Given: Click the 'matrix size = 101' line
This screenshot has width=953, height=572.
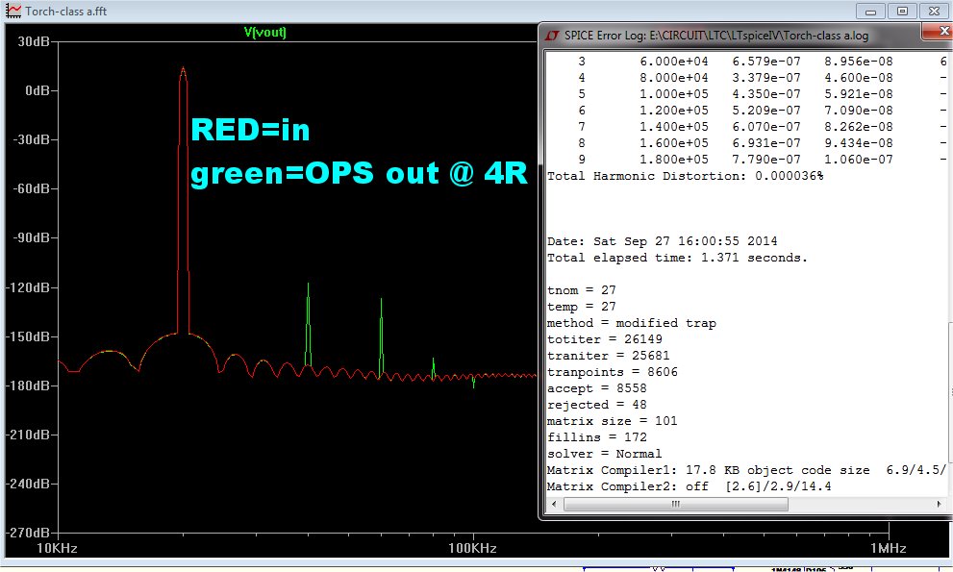Looking at the screenshot, I should point(612,421).
